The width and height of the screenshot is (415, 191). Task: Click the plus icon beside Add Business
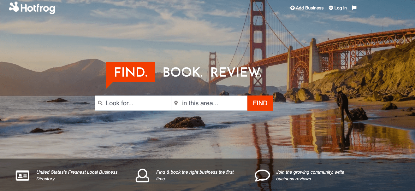point(292,8)
